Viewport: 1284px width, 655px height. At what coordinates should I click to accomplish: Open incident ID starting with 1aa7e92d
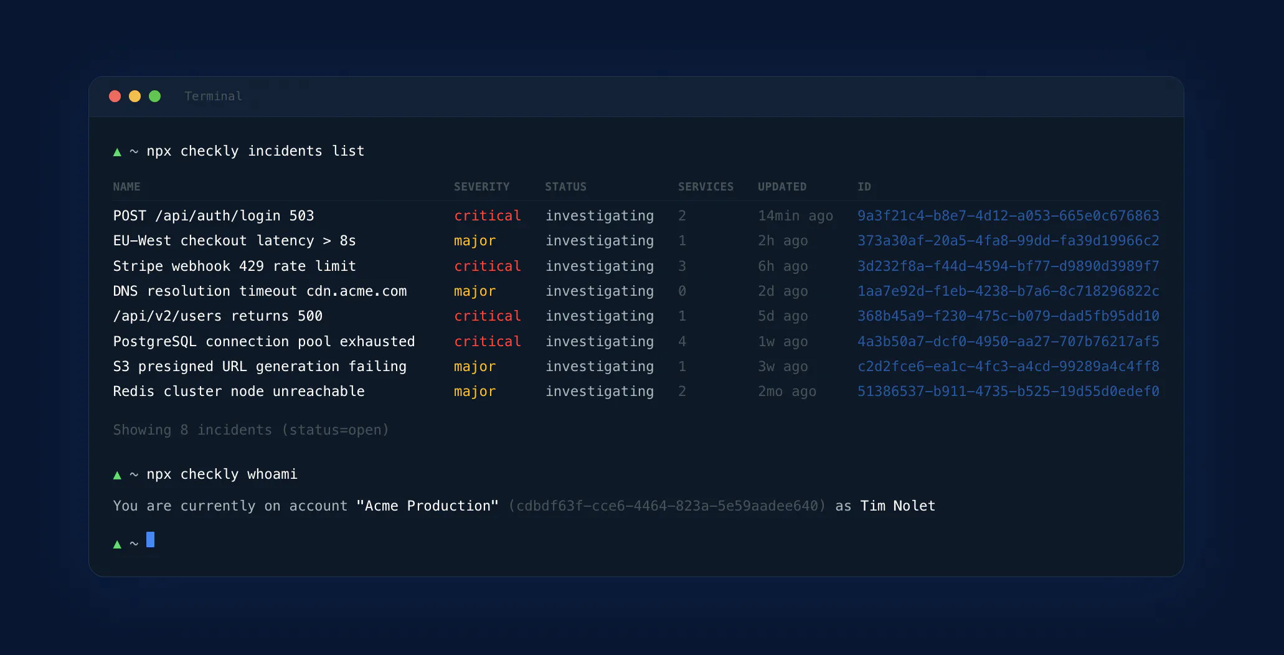click(1008, 291)
